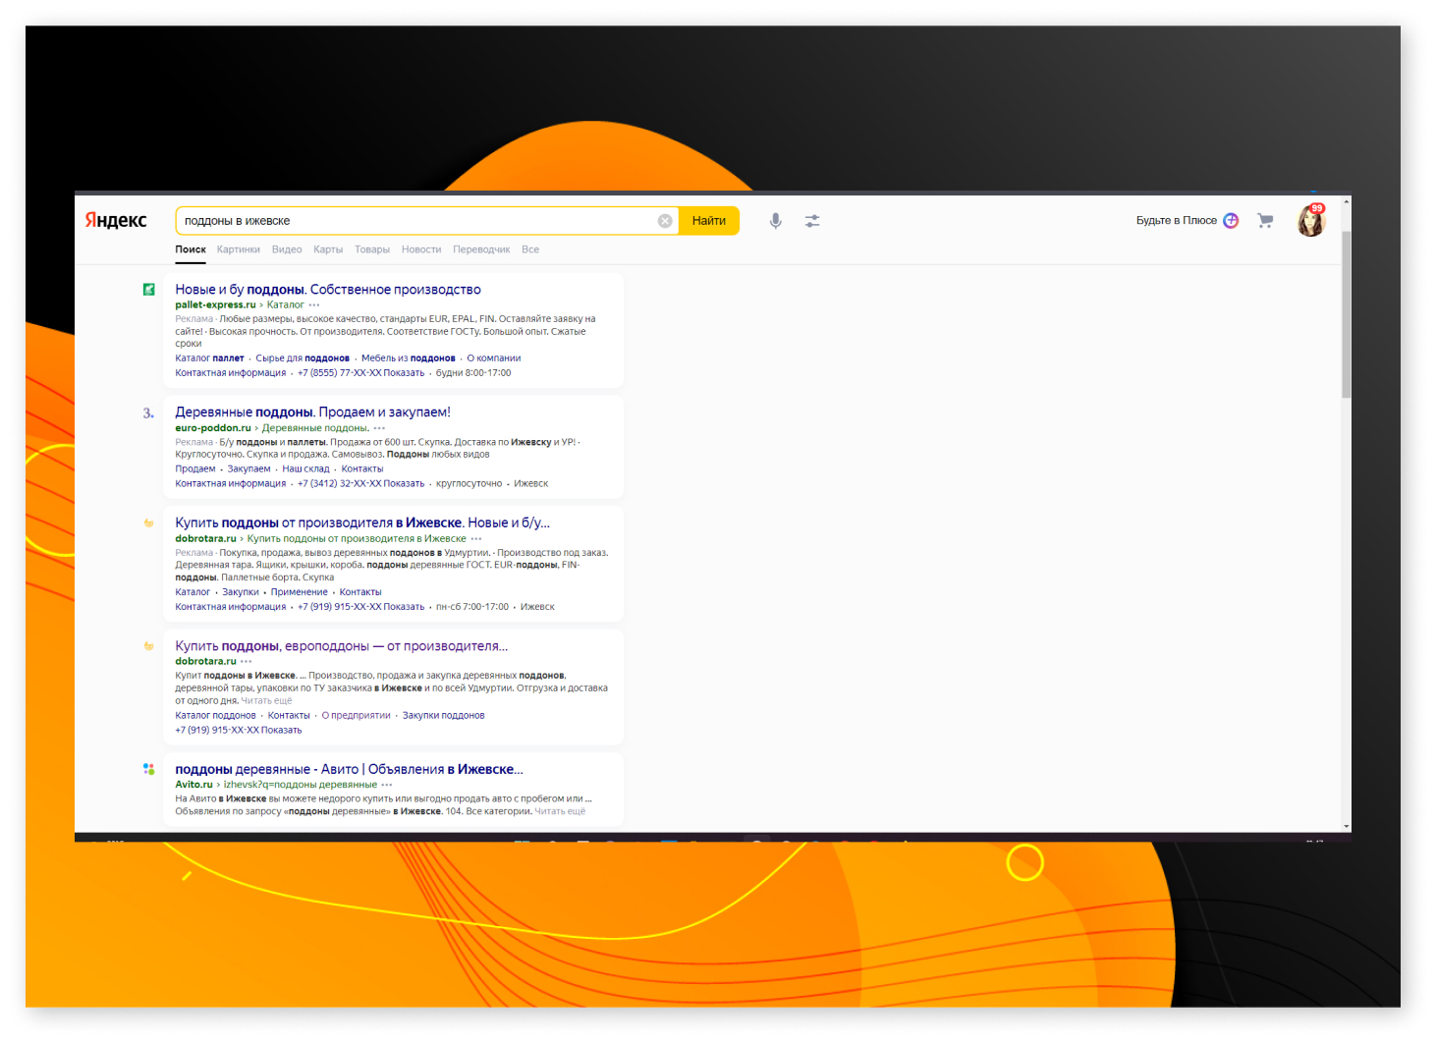The image size is (1436, 1043).
Task: Click favicon beside 'Купить поддоны, европоддоны' result
Action: [x=148, y=646]
